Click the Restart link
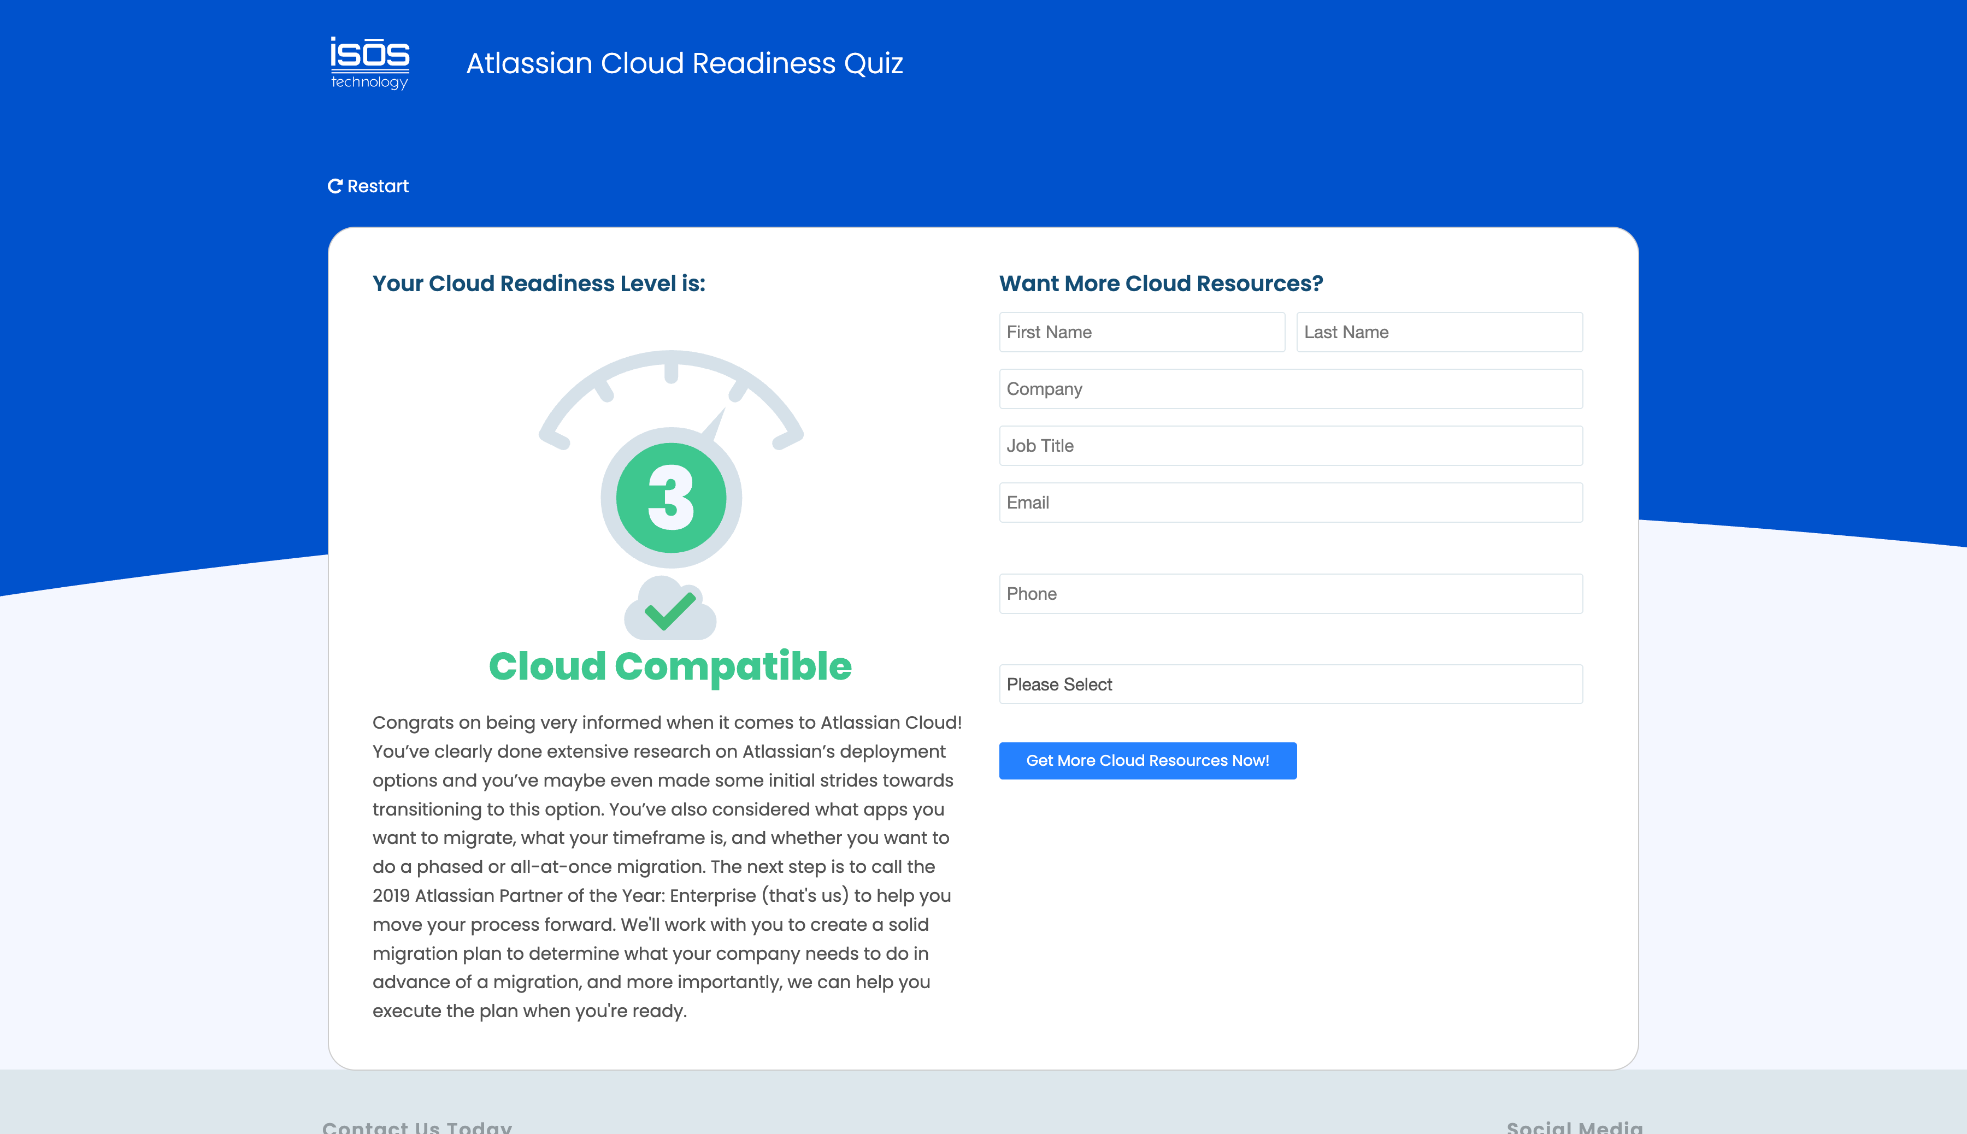The height and width of the screenshot is (1134, 1967). pos(368,186)
